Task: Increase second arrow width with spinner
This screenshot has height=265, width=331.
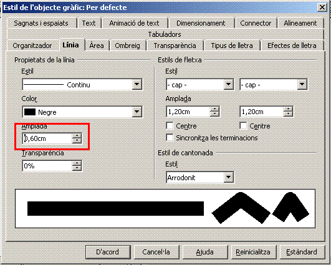Action: click(x=288, y=109)
